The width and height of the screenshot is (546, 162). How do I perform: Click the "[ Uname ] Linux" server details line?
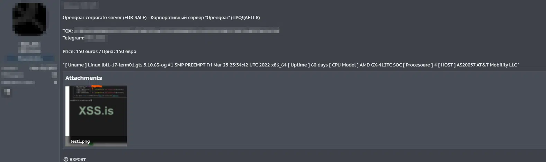tap(291, 65)
